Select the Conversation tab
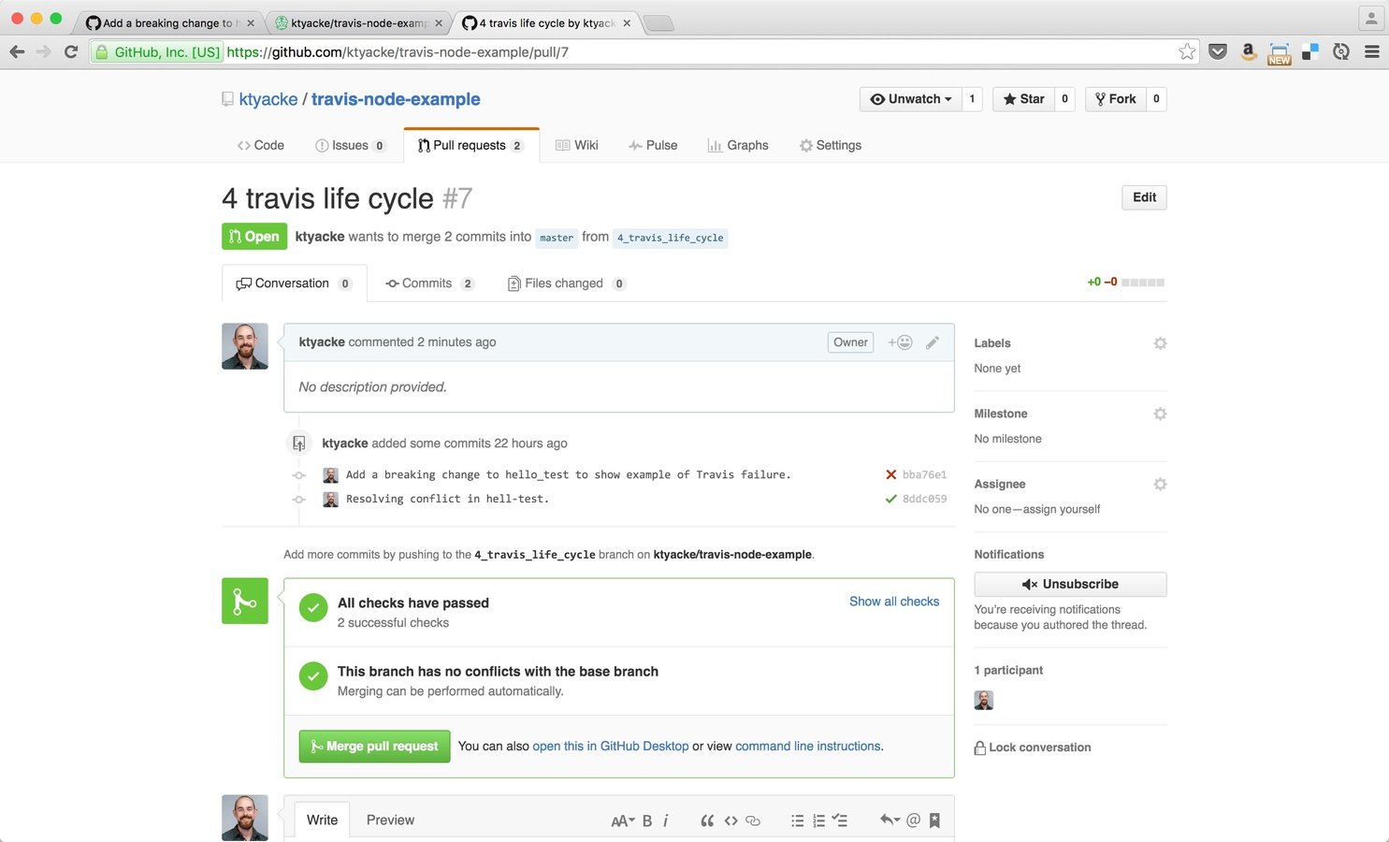Image resolution: width=1389 pixels, height=842 pixels. (294, 283)
